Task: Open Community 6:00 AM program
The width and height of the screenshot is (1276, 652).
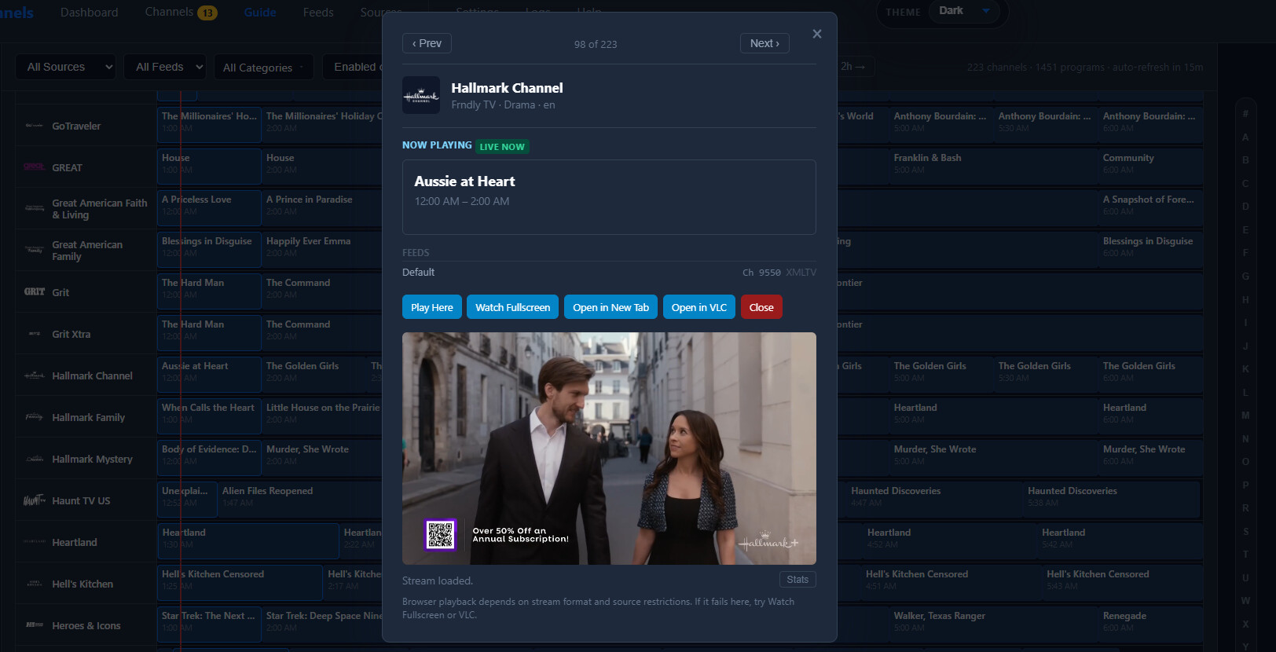Action: [x=1150, y=167]
